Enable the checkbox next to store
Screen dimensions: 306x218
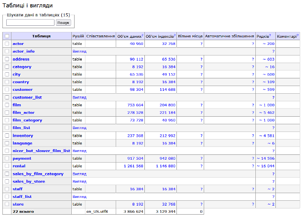(7, 204)
